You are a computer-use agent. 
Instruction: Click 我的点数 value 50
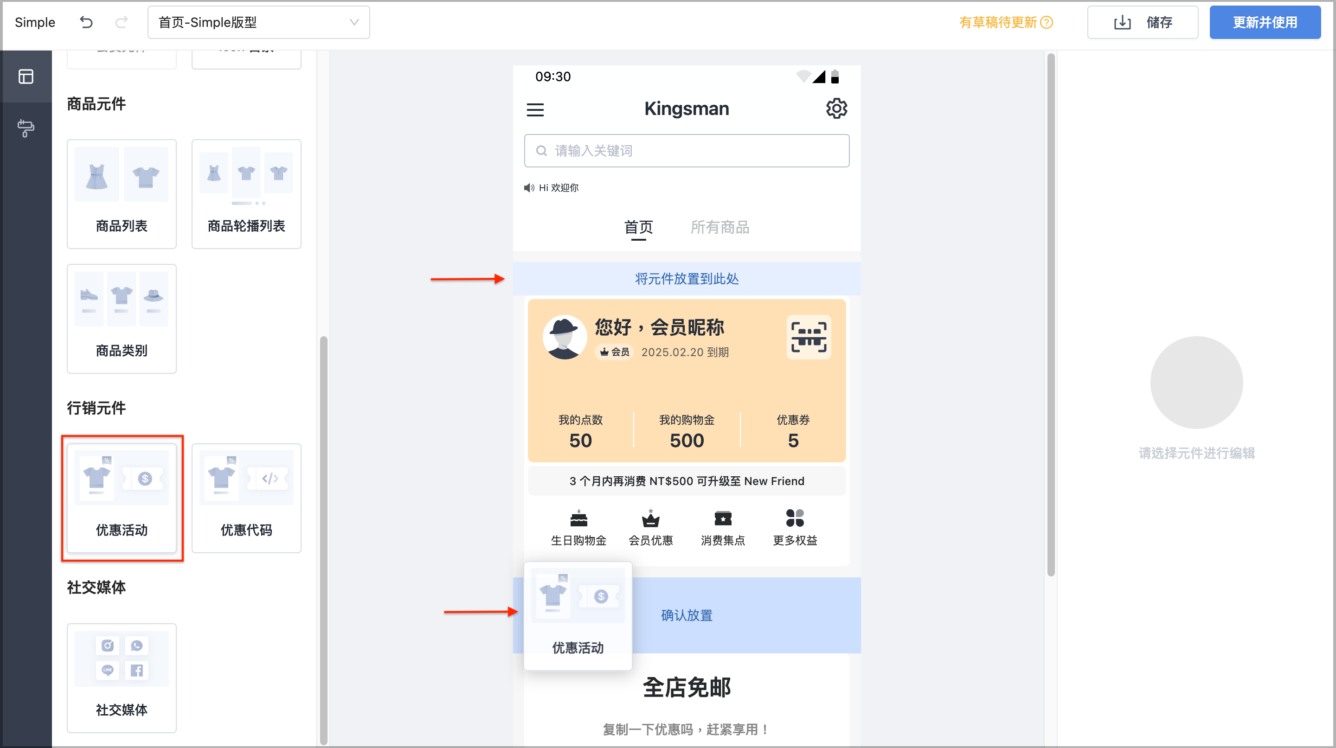click(x=580, y=441)
